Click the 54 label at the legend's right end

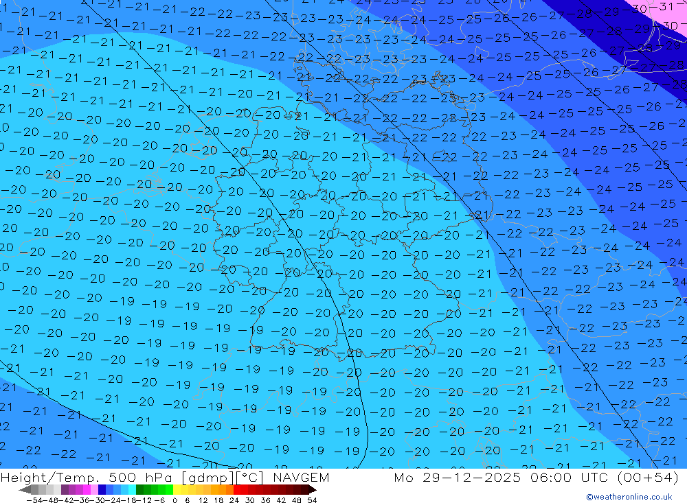(312, 500)
